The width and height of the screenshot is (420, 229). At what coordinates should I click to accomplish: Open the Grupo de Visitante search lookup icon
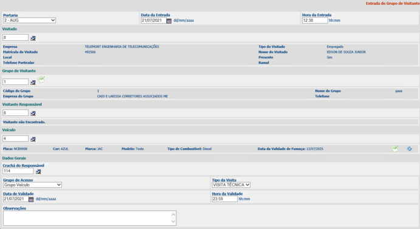point(33,82)
